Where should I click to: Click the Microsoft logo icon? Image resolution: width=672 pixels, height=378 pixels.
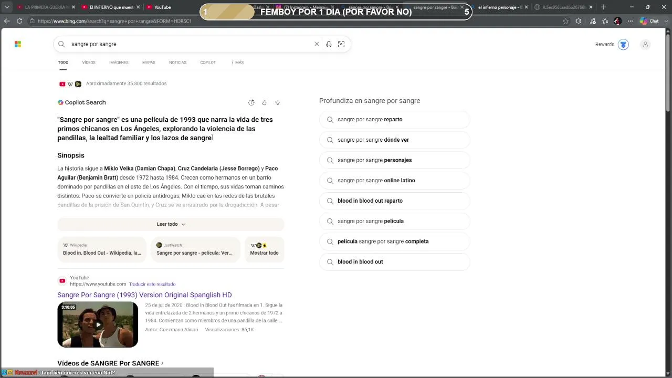coord(18,44)
